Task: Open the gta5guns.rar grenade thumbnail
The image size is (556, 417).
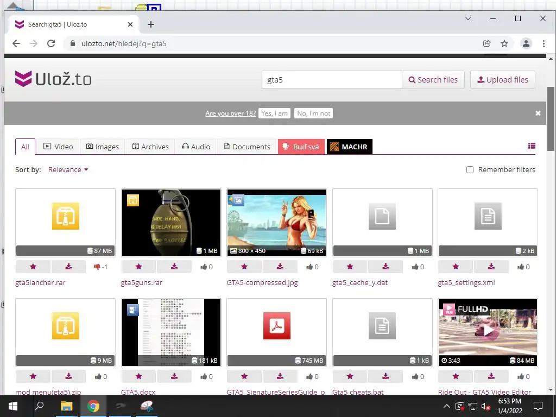Action: [x=171, y=223]
